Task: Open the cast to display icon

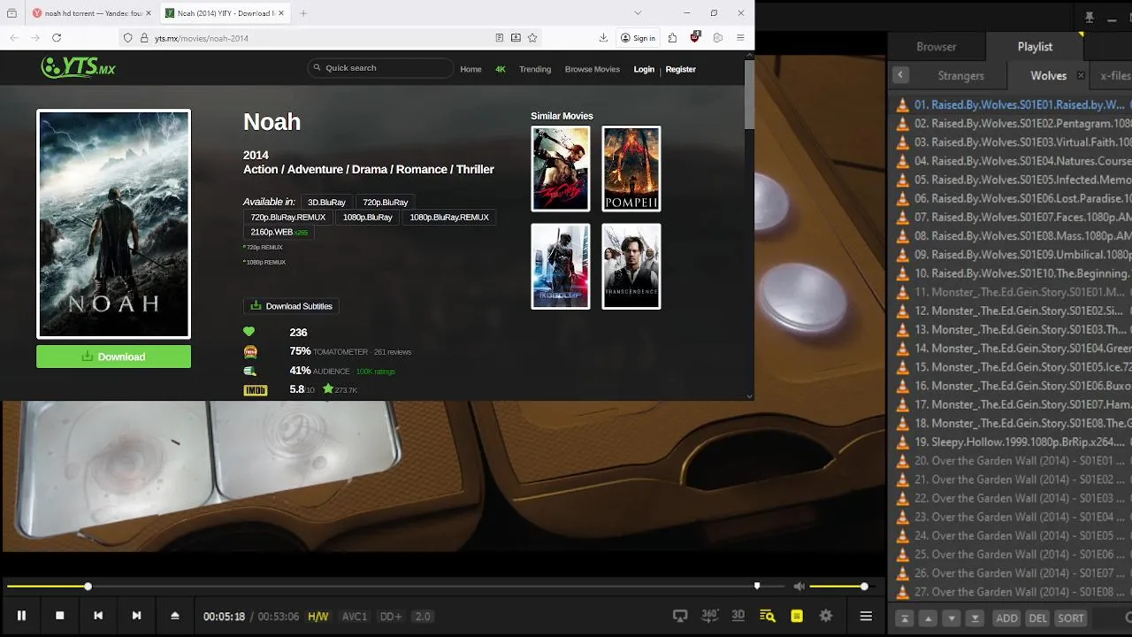Action: click(680, 616)
